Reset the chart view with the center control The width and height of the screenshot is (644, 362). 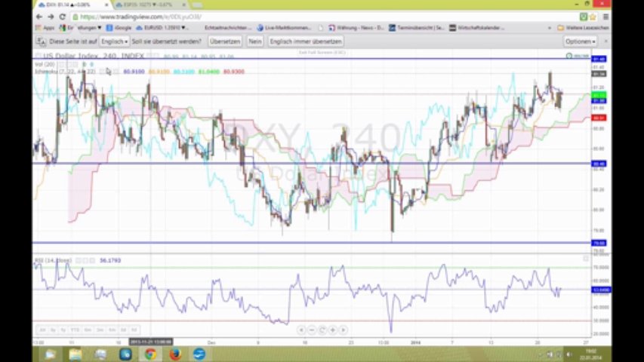[x=322, y=330]
